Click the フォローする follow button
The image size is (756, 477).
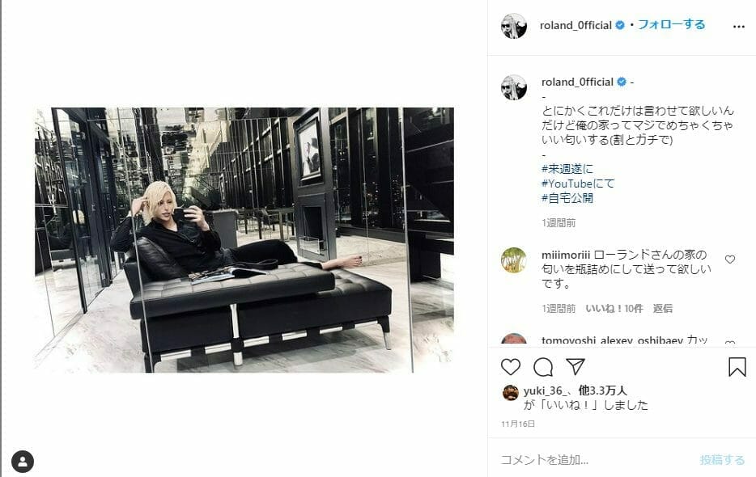(672, 24)
